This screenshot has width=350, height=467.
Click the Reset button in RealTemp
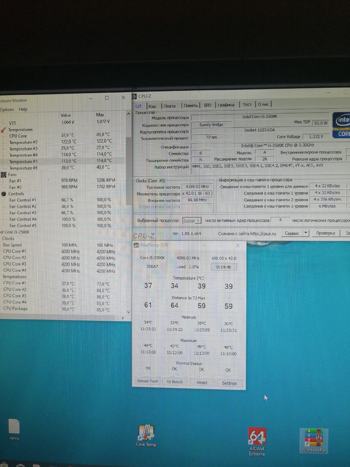point(202,383)
